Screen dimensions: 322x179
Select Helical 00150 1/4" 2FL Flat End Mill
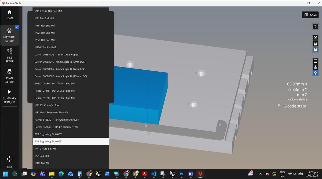(x=71, y=83)
